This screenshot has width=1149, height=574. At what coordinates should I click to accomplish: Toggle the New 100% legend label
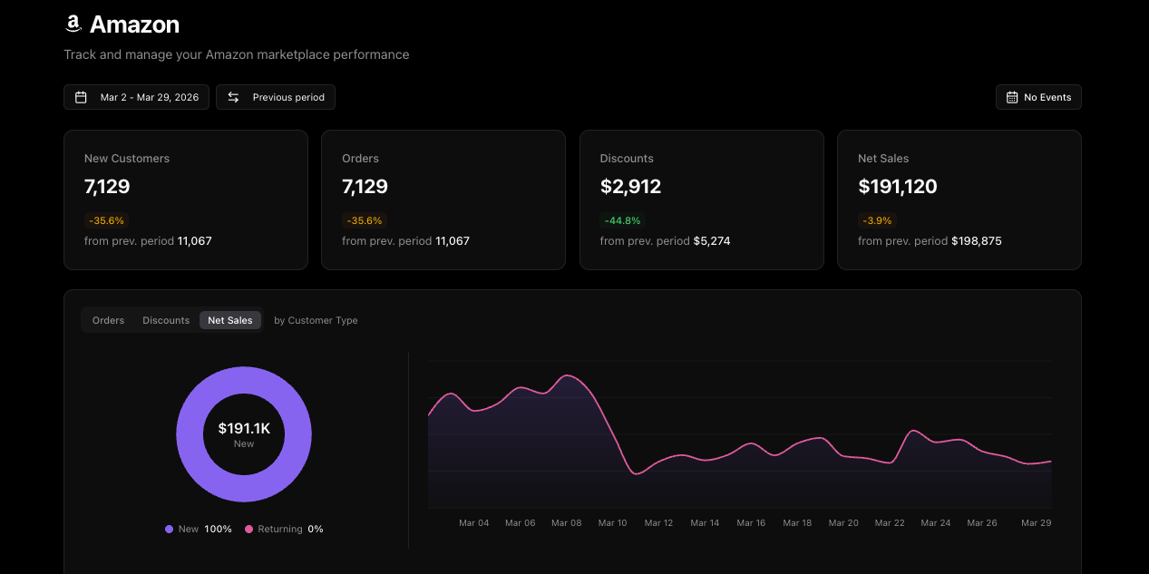(x=205, y=529)
